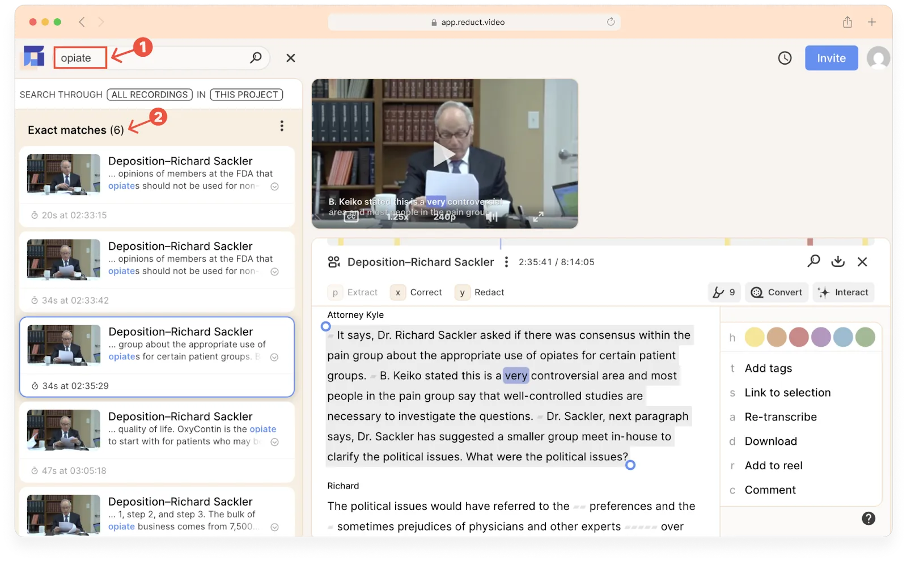Close the transcript panel

(862, 261)
